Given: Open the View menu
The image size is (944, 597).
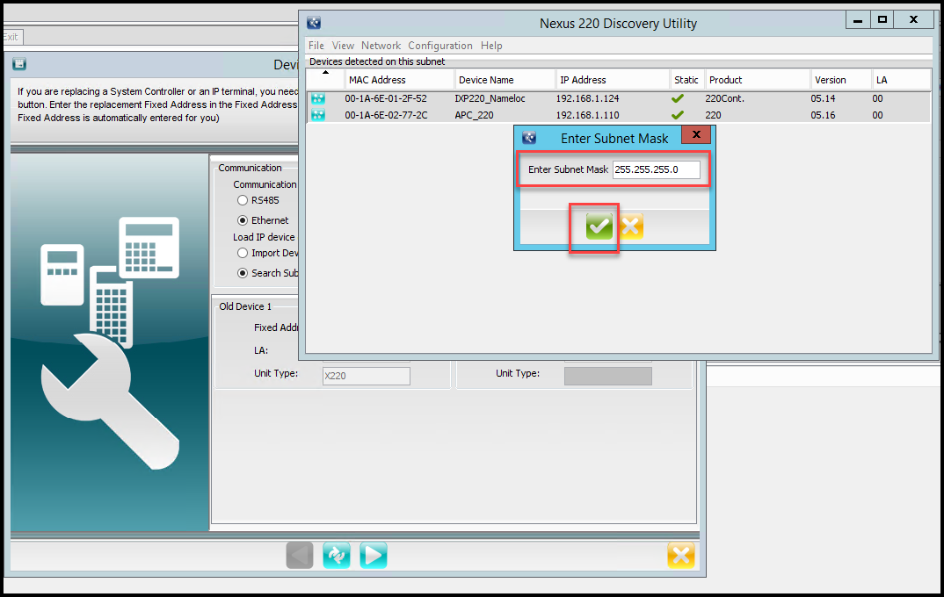Looking at the screenshot, I should 343,46.
